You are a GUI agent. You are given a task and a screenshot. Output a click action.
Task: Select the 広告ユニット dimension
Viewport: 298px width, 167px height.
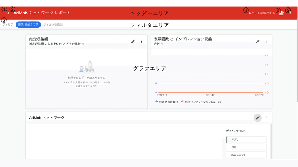click(x=246, y=155)
